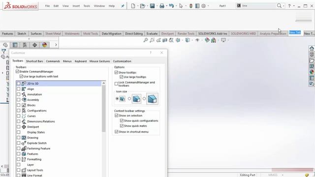
Task: Switch to the DimXpertManager tab icon
Action: (x=35, y=45)
